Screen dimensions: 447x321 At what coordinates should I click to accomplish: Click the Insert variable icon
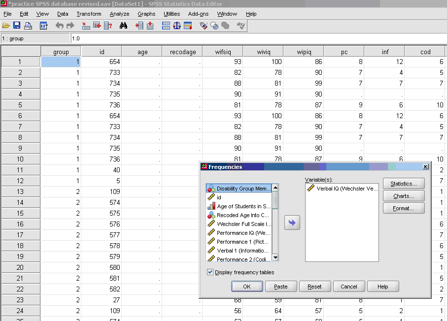[x=150, y=26]
